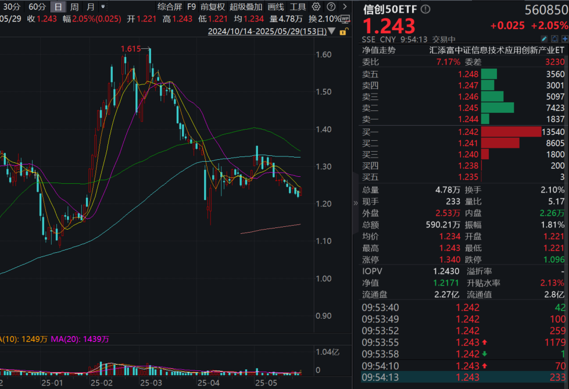
Task: Click the 卖一 price 1.244
Action: coord(469,119)
